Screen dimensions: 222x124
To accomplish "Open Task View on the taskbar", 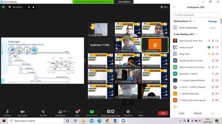I will [75, 121].
